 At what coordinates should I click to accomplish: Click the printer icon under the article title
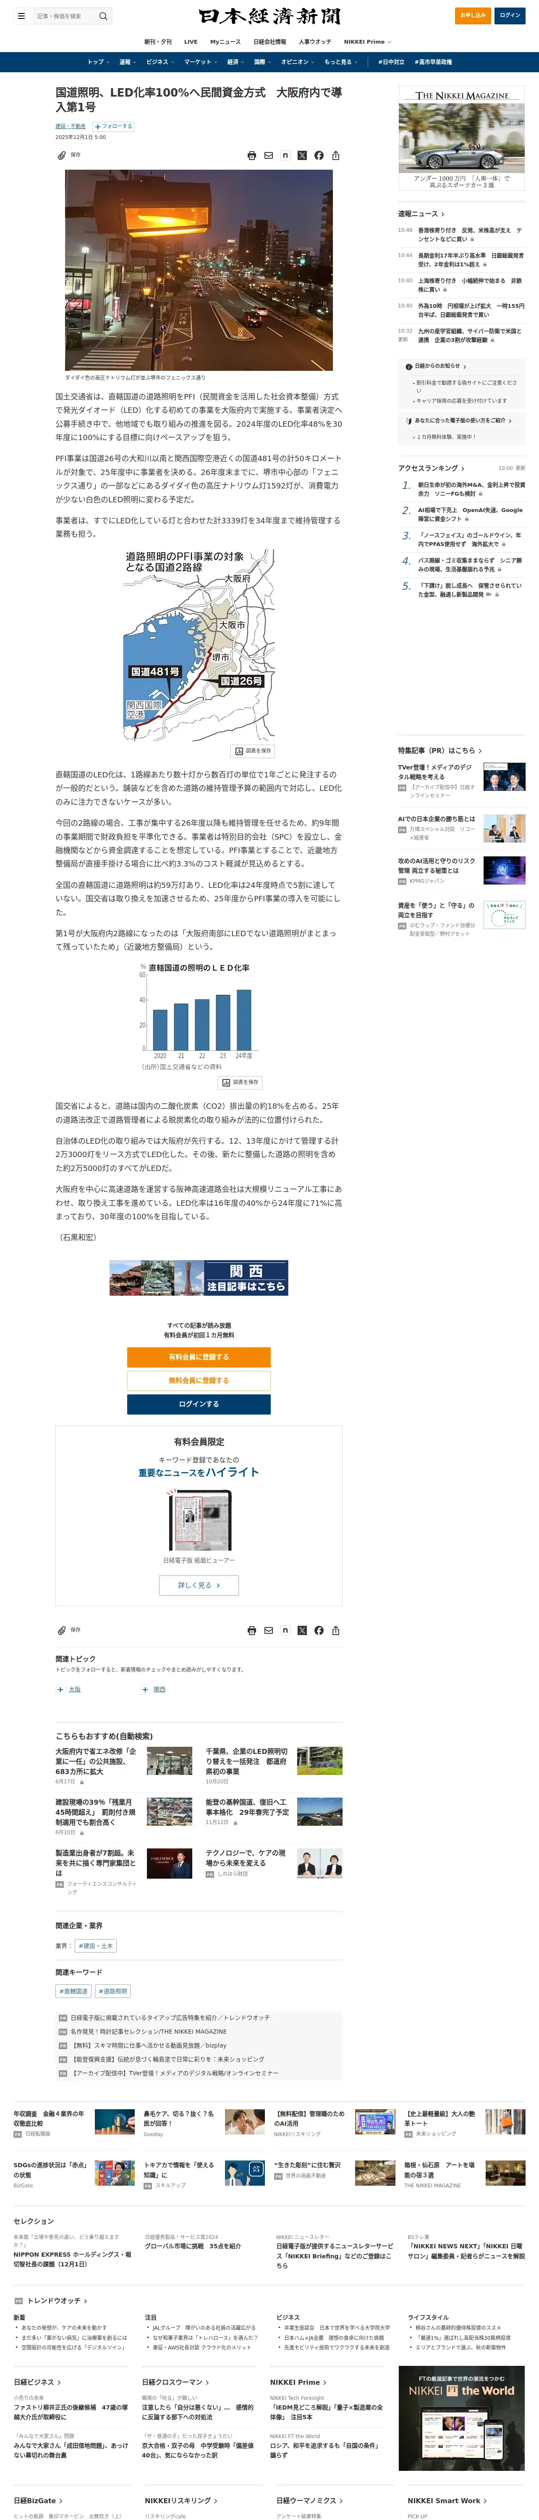pyautogui.click(x=252, y=155)
